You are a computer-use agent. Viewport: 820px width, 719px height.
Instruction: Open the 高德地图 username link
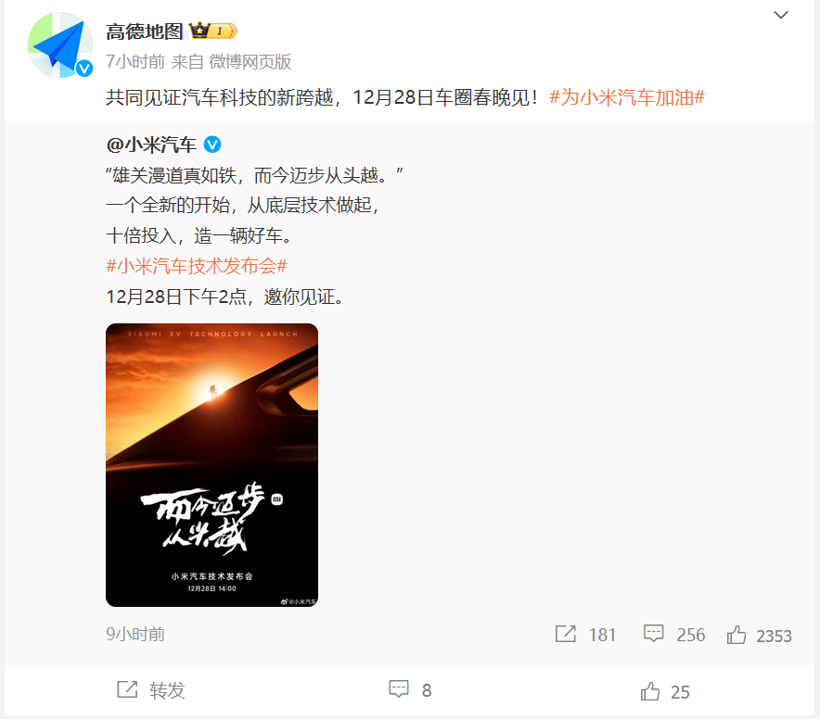[x=145, y=32]
